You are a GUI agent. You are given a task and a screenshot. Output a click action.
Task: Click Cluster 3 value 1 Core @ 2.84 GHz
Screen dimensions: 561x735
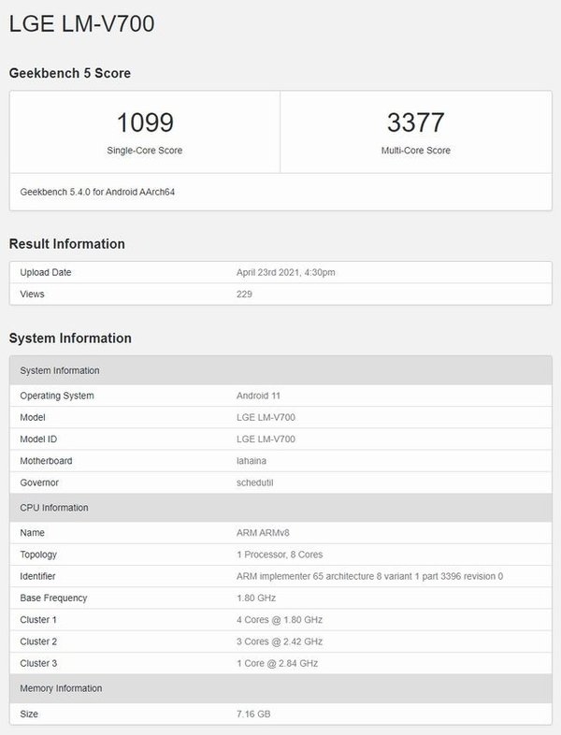point(278,663)
